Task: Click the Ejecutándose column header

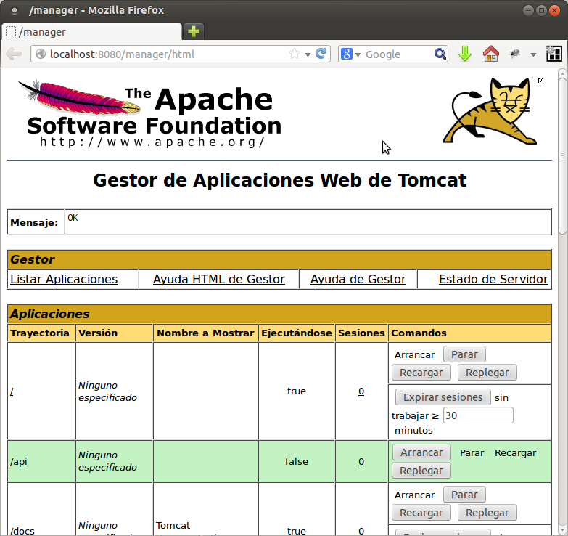Action: coord(296,333)
